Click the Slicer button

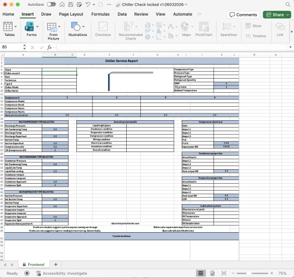tap(253, 26)
